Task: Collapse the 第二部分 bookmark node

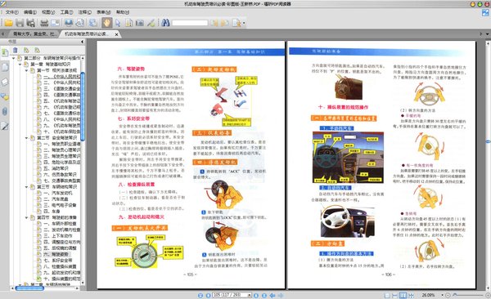Action: point(13,58)
